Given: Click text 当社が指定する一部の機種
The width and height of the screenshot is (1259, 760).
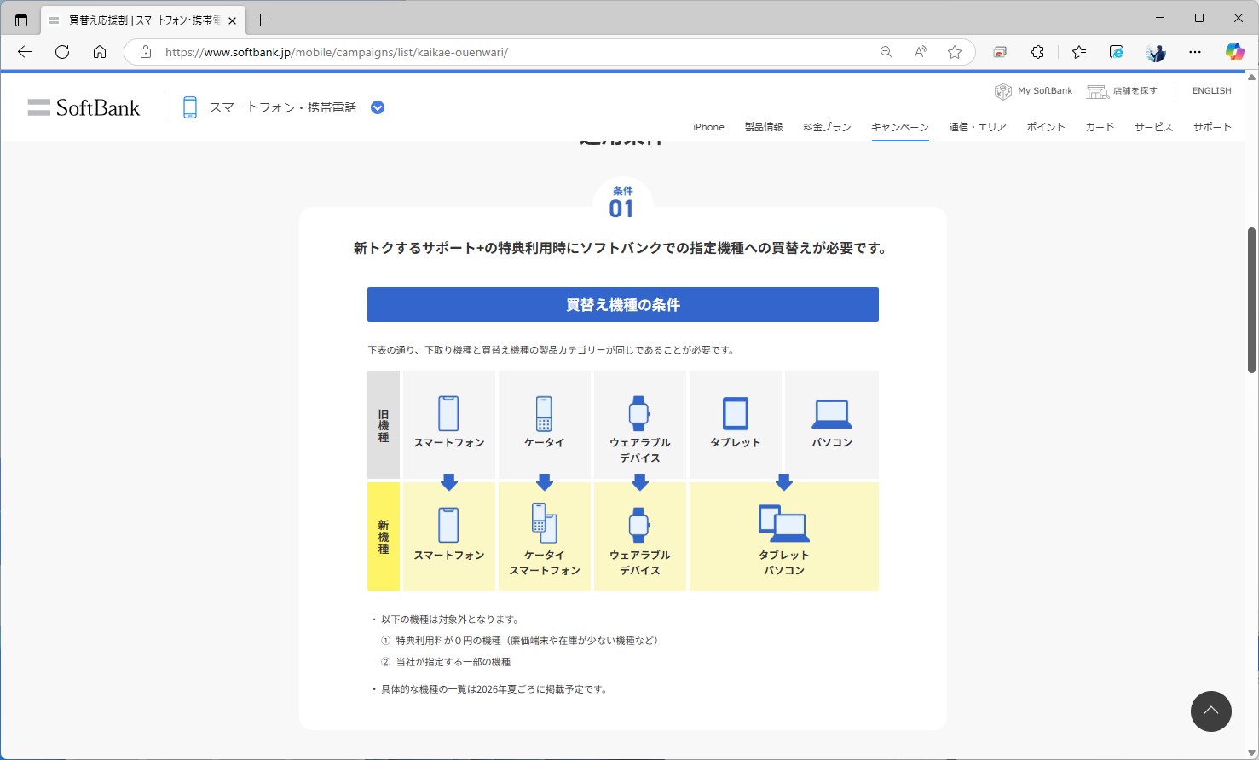Looking at the screenshot, I should click(453, 662).
